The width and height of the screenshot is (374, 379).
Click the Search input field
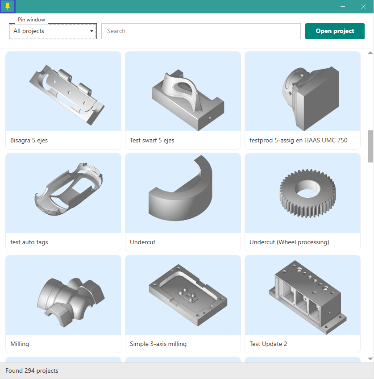201,31
